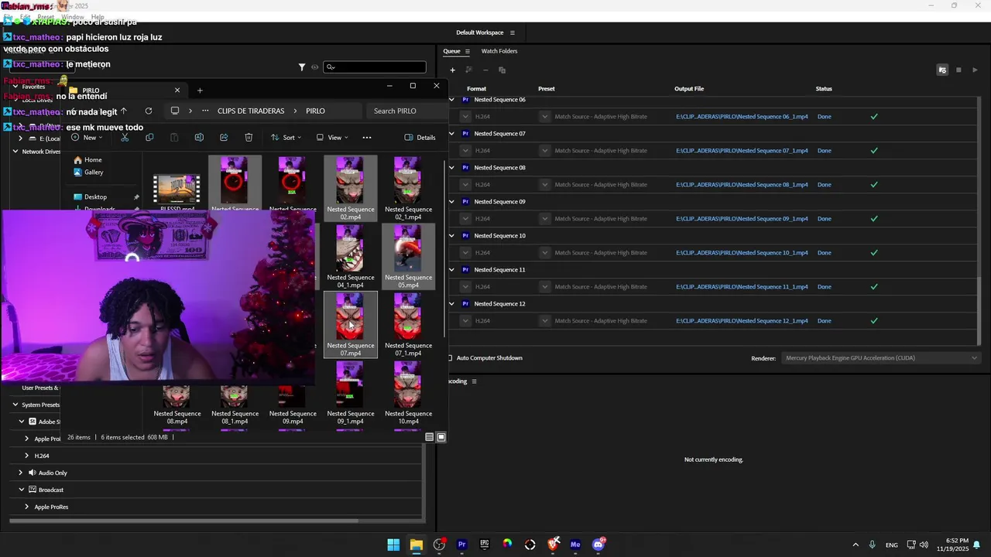This screenshot has width=991, height=557.
Task: Switch Explorer to the details list layout
Action: [x=430, y=437]
